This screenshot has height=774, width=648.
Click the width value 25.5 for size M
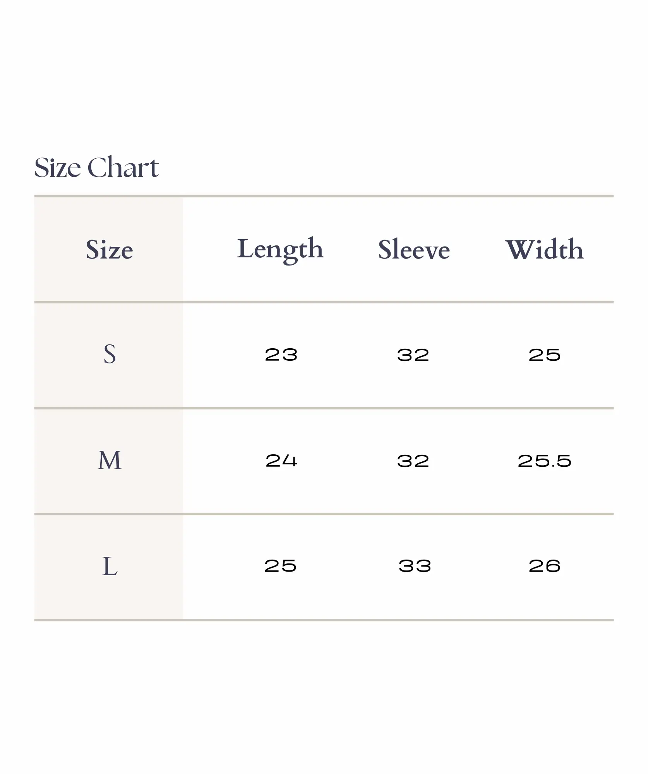pos(544,461)
